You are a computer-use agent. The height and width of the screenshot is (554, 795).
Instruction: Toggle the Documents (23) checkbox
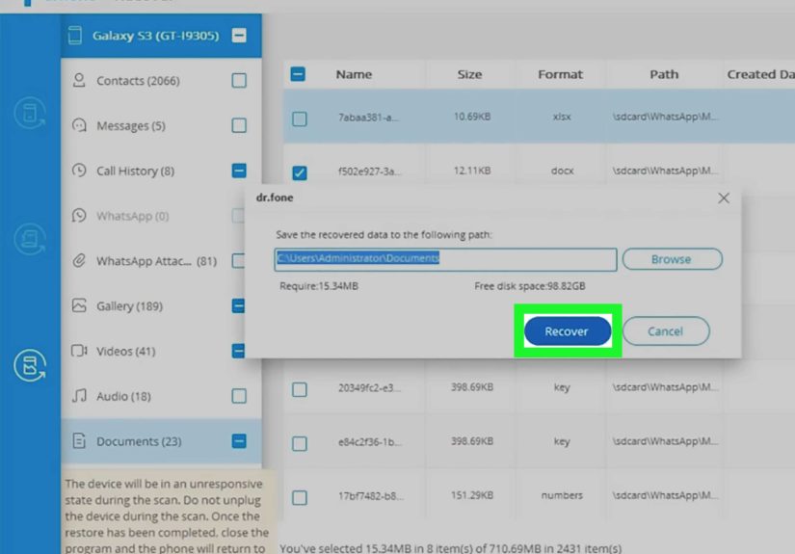click(239, 441)
